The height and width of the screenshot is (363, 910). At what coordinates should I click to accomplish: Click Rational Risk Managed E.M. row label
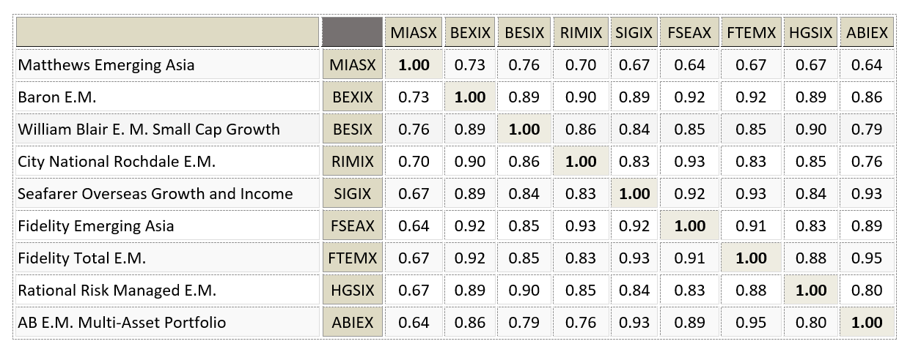pos(117,290)
